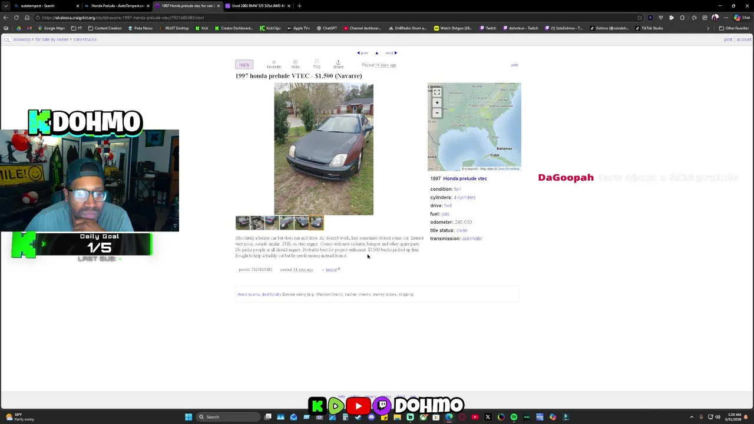Click the up-triangle back-to-search arrow
Screen dimensions: 754x424
[377, 53]
